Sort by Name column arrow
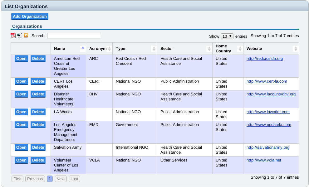 [x=83, y=48]
